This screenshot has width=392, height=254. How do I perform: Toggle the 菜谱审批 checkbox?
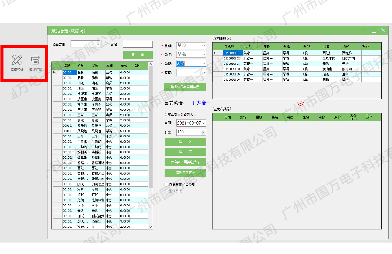166,191
